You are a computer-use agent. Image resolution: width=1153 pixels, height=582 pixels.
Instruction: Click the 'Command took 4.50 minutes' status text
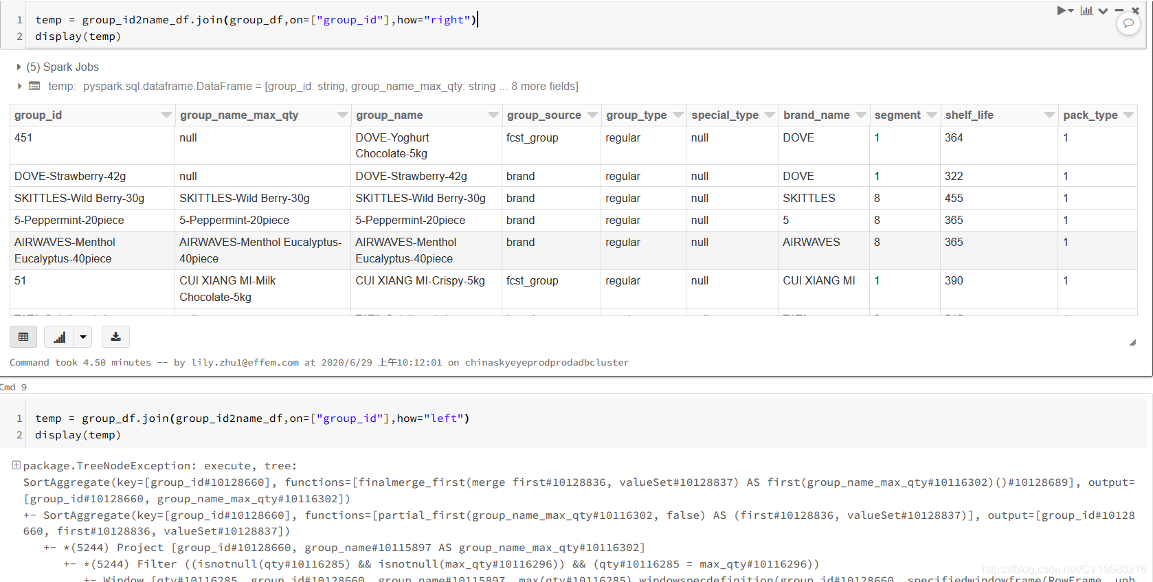(x=80, y=362)
